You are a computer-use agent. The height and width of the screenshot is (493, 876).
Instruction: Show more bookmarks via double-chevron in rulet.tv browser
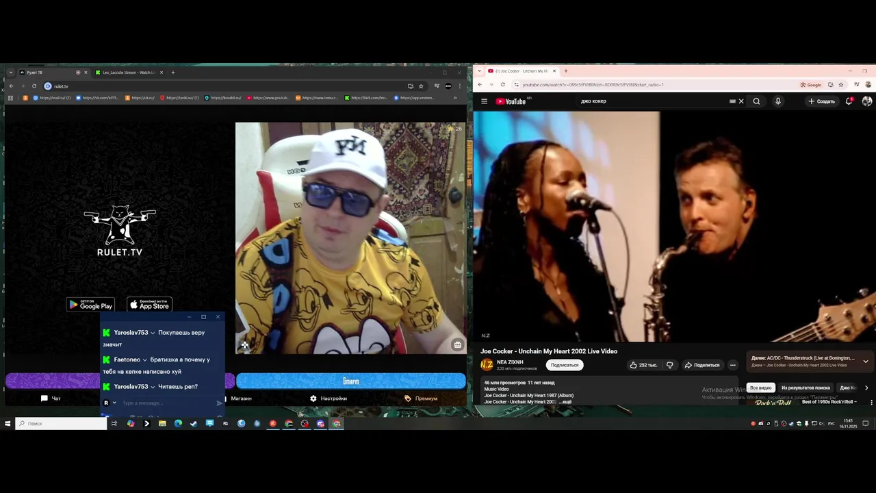coord(455,98)
